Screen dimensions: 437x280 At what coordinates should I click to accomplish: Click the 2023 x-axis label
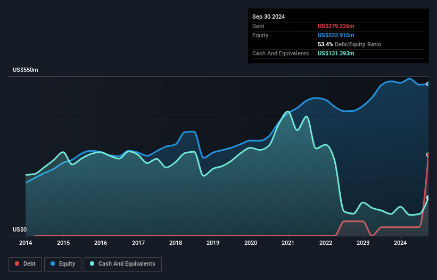tap(363, 243)
